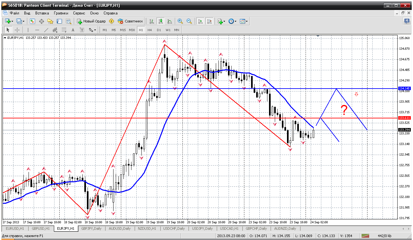Zoom in on the chart

click(180, 21)
